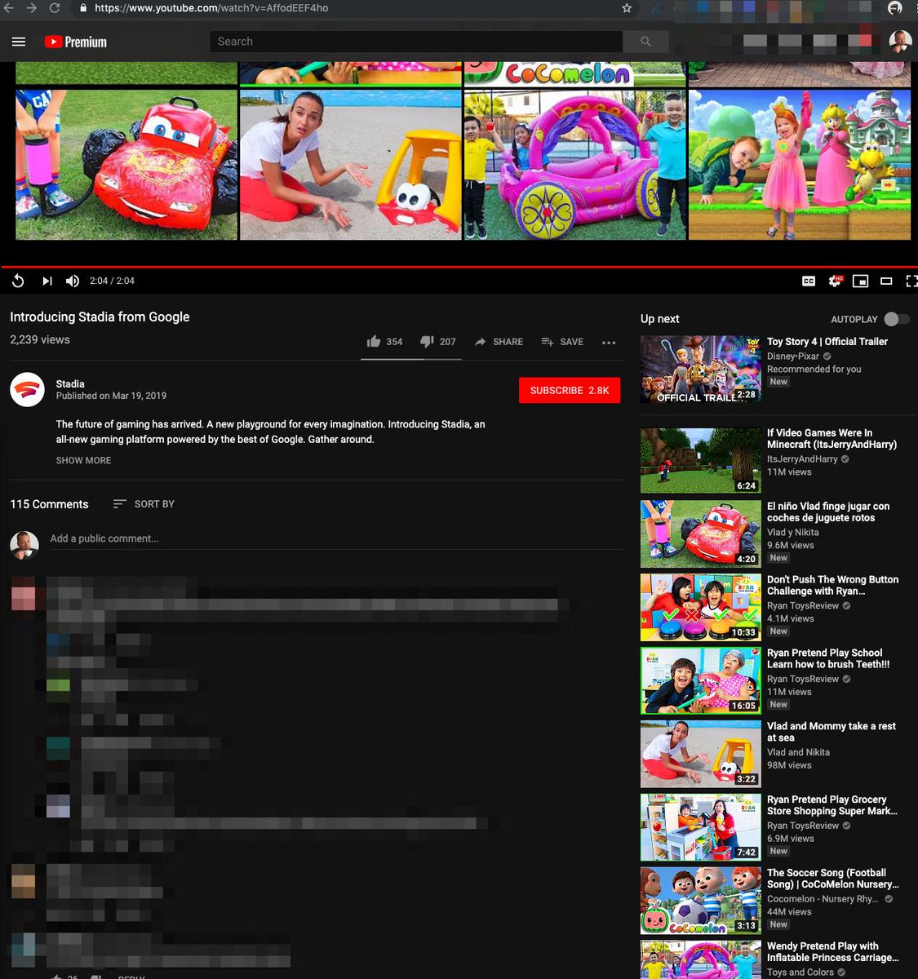Viewport: 918px width, 979px height.
Task: Subscribe to the Stadia channel
Action: 570,391
